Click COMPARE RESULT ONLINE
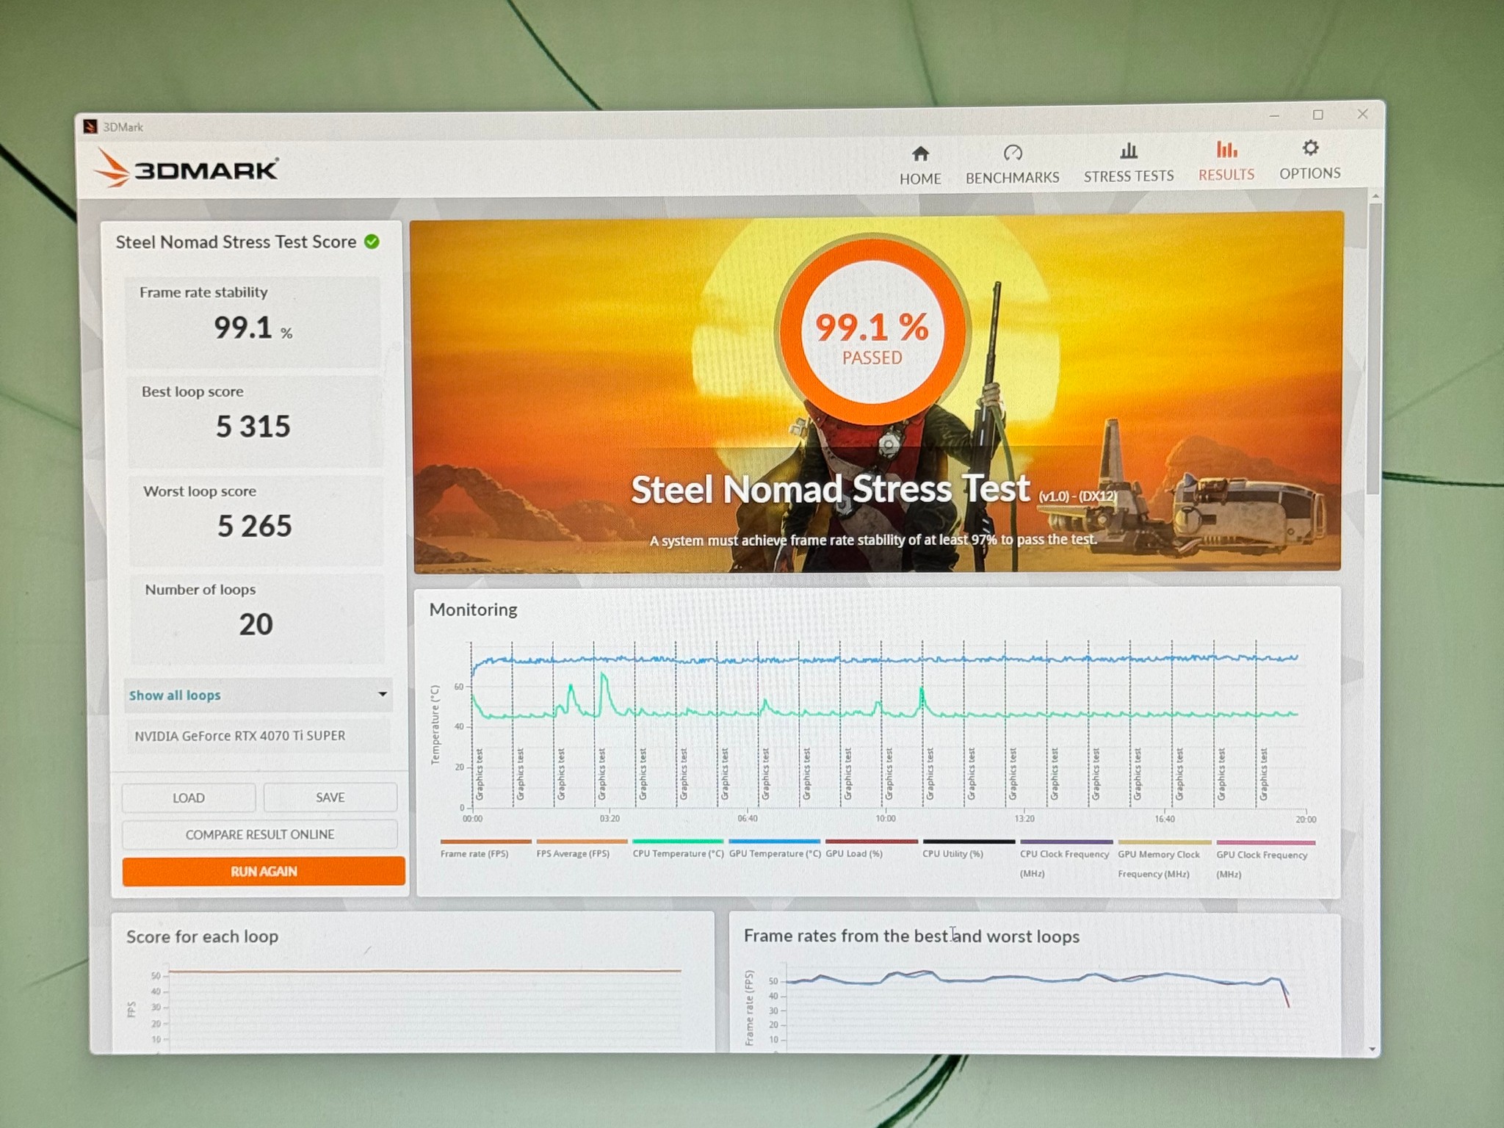1504x1128 pixels. 260,834
